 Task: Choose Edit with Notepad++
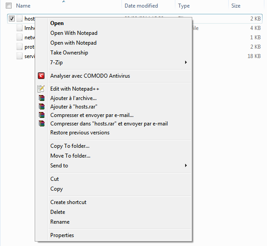[75, 89]
